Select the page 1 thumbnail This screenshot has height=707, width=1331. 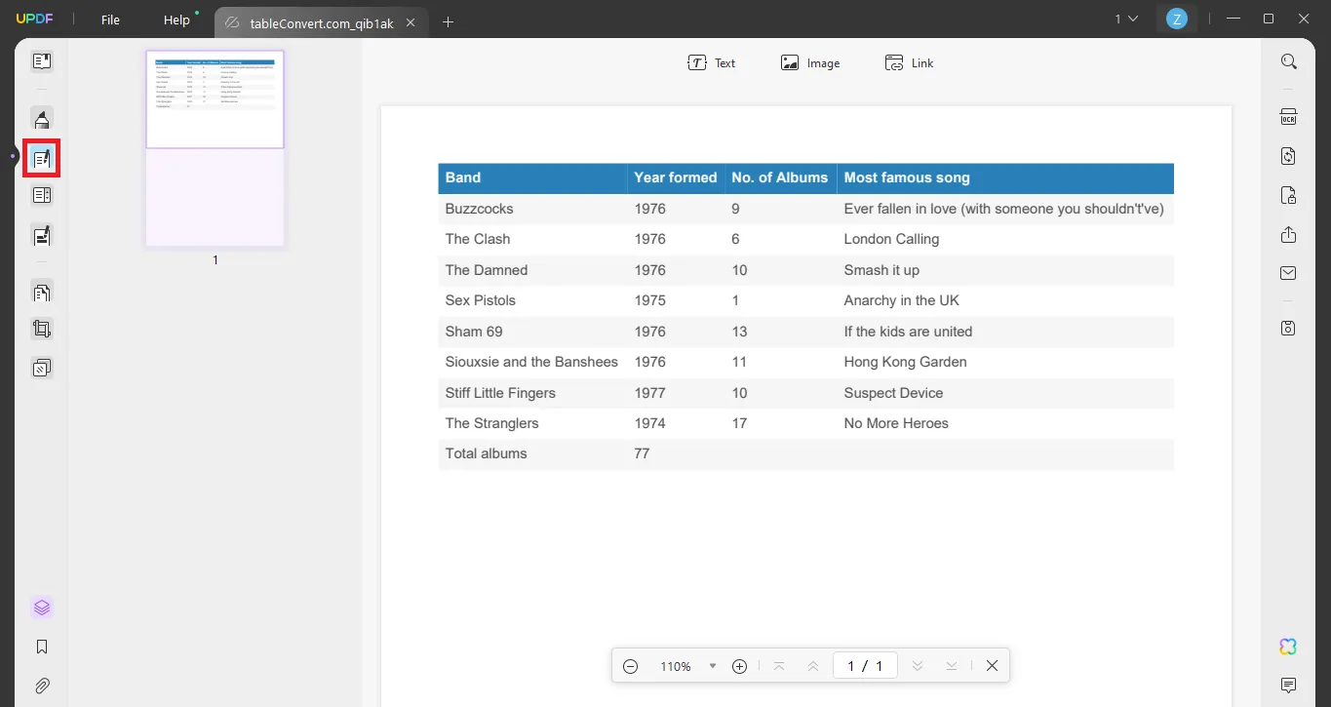[x=215, y=146]
